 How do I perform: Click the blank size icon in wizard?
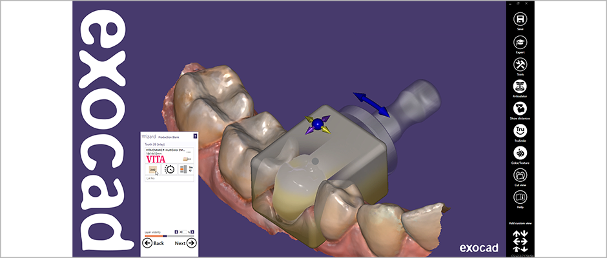186,169
